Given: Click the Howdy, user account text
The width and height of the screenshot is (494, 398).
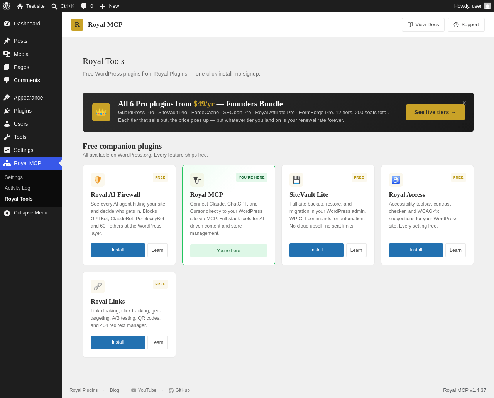Looking at the screenshot, I should click(468, 6).
